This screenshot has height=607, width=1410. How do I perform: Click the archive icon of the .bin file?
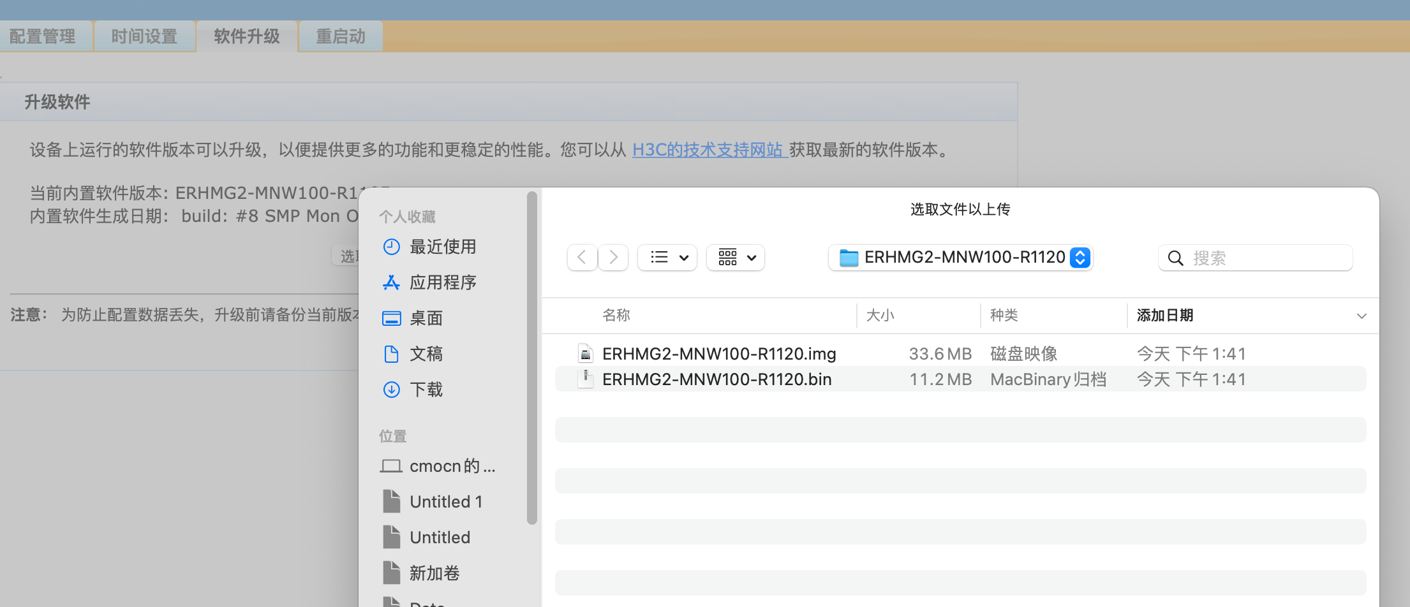(585, 379)
